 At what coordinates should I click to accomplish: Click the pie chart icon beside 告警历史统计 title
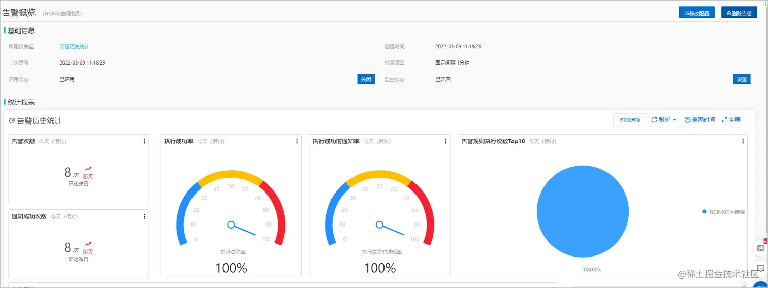click(x=12, y=121)
